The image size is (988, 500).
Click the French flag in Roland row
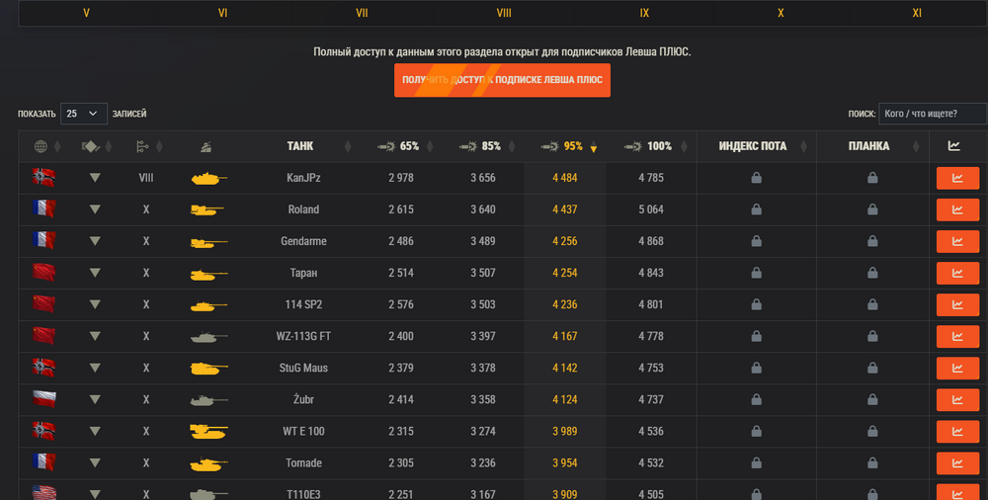(44, 208)
